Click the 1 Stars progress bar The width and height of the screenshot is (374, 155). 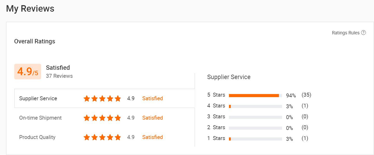[x=255, y=139]
